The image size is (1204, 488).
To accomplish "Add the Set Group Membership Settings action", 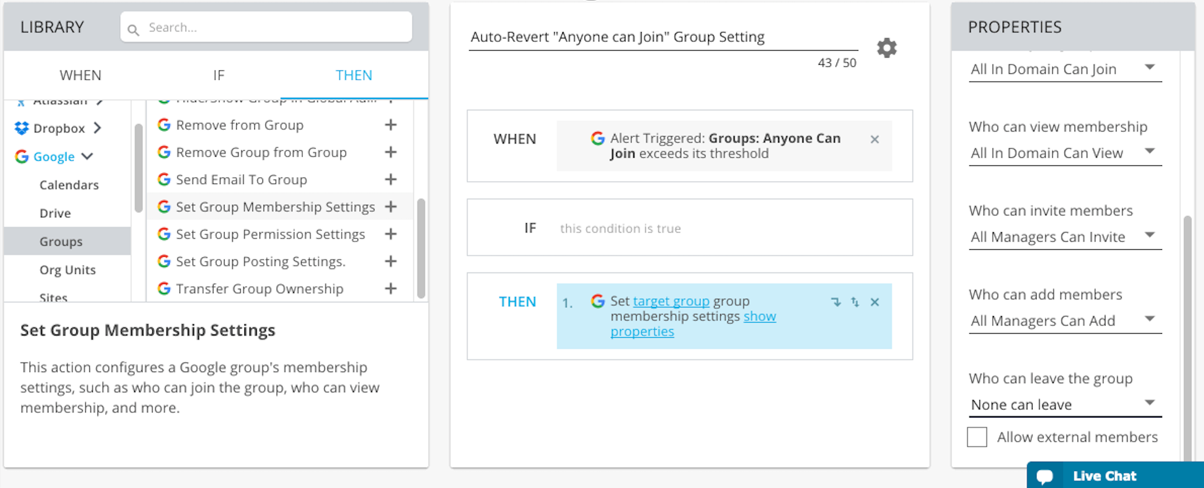I will click(x=391, y=207).
